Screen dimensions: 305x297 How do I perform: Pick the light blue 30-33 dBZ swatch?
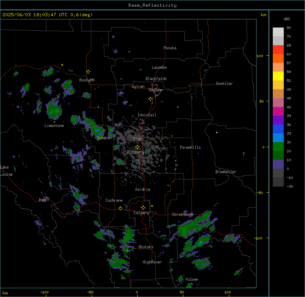(x=278, y=138)
